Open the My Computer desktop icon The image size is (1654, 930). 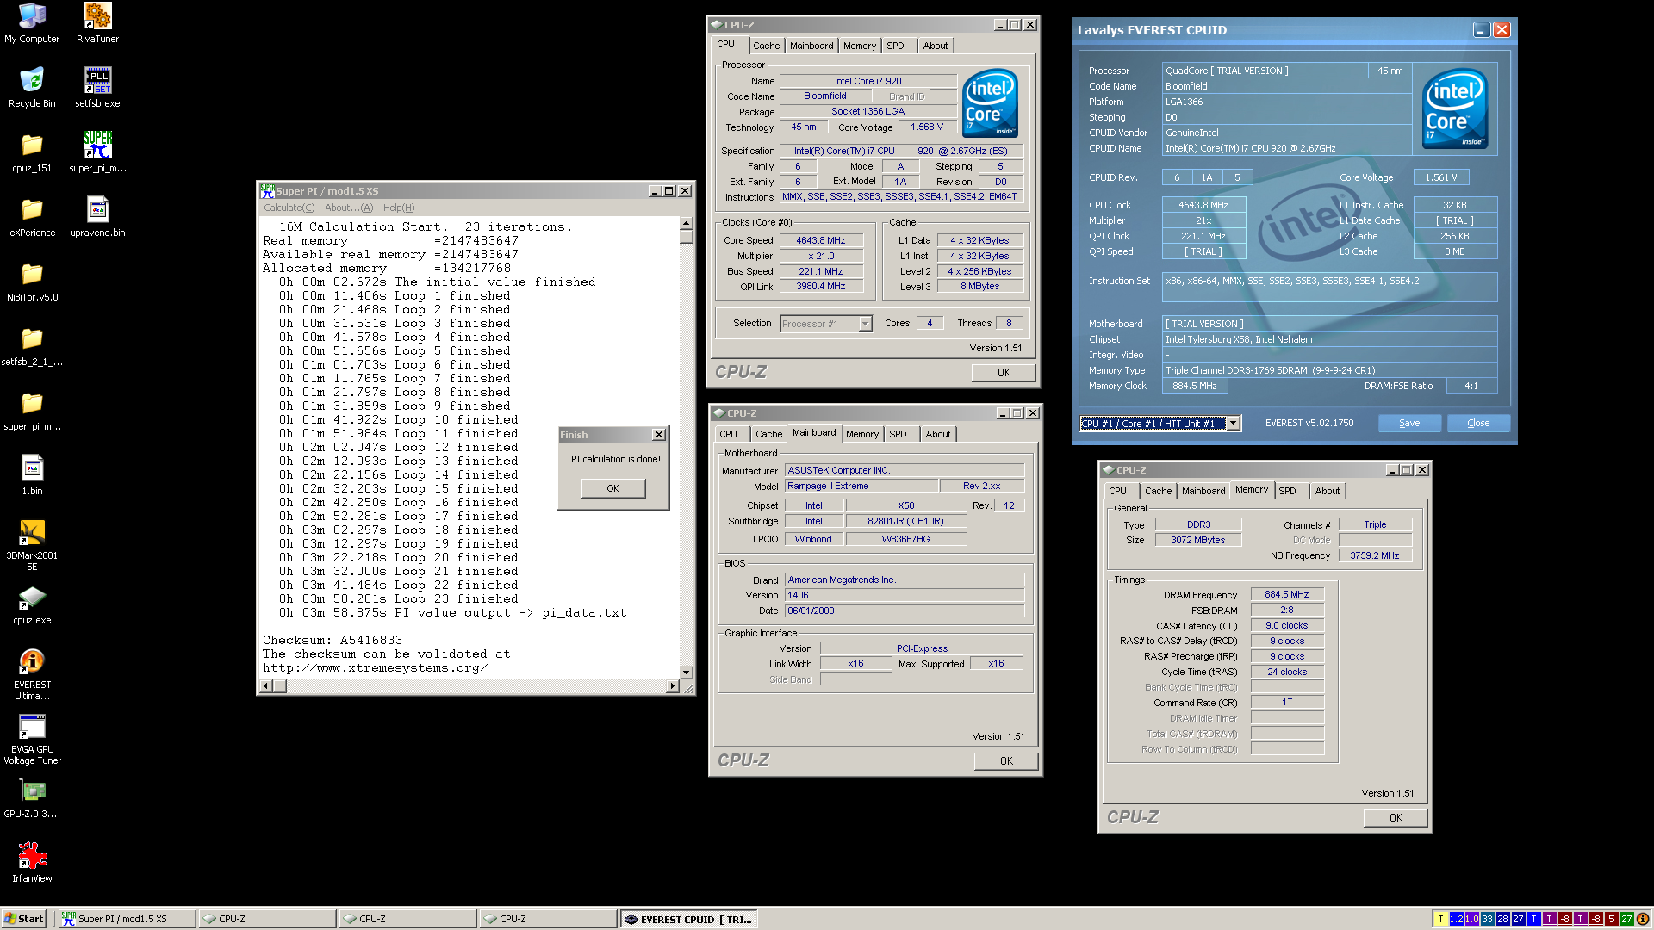(32, 24)
